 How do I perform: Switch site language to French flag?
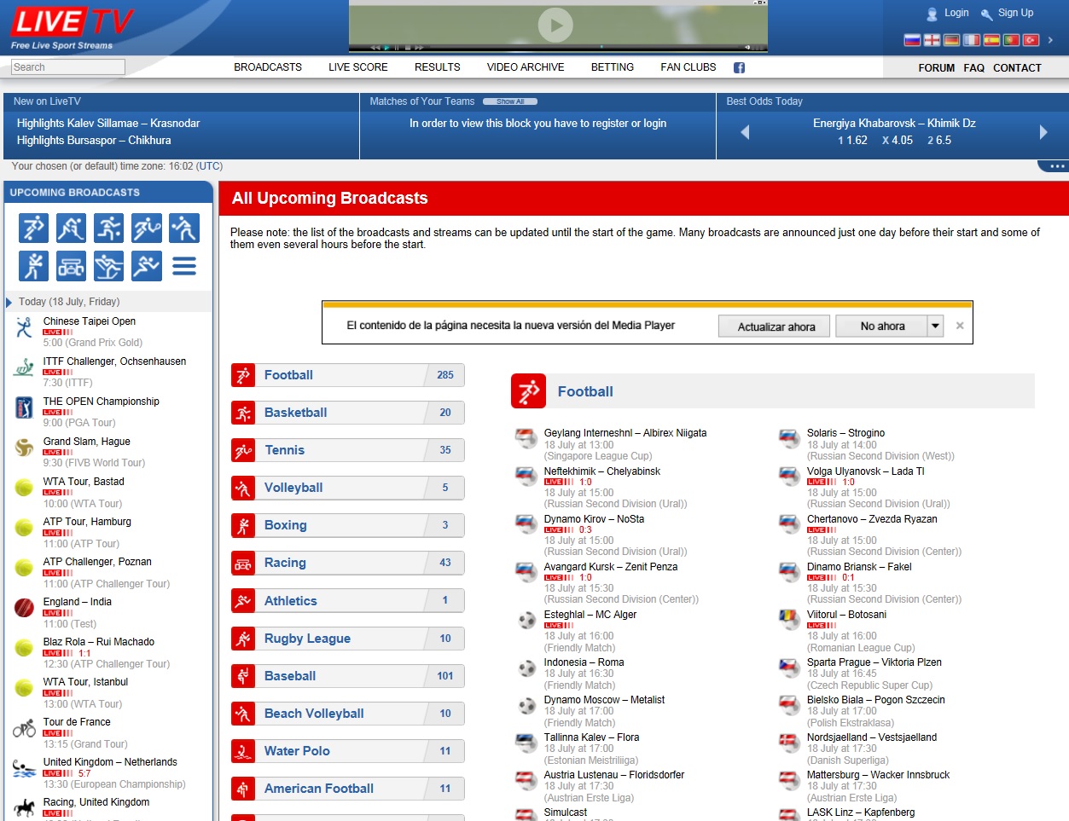tap(972, 40)
